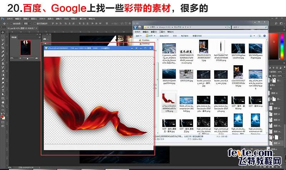The height and width of the screenshot is (170, 286).
Task: Select the Lasso tool
Action: tap(3, 40)
